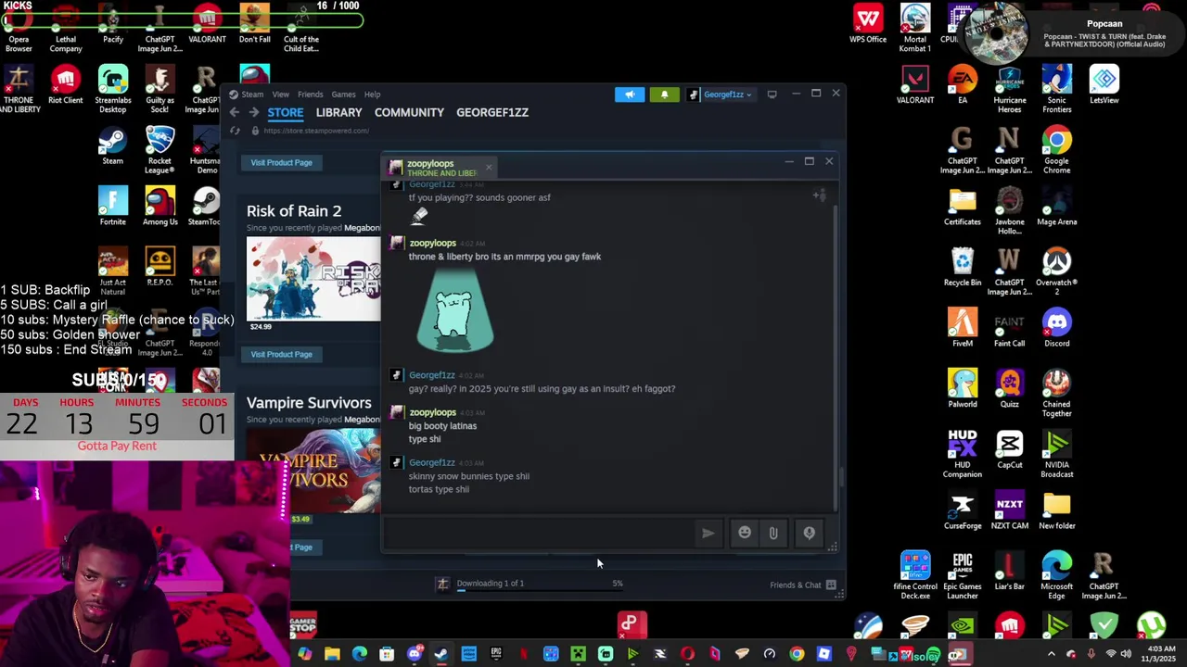The image size is (1187, 667).
Task: Open WPS Office desktop icon
Action: 868,24
